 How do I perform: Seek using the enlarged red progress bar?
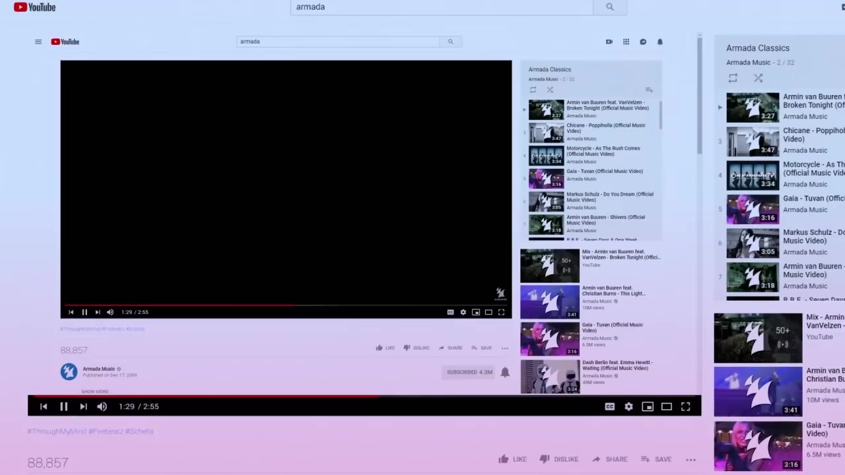point(364,396)
